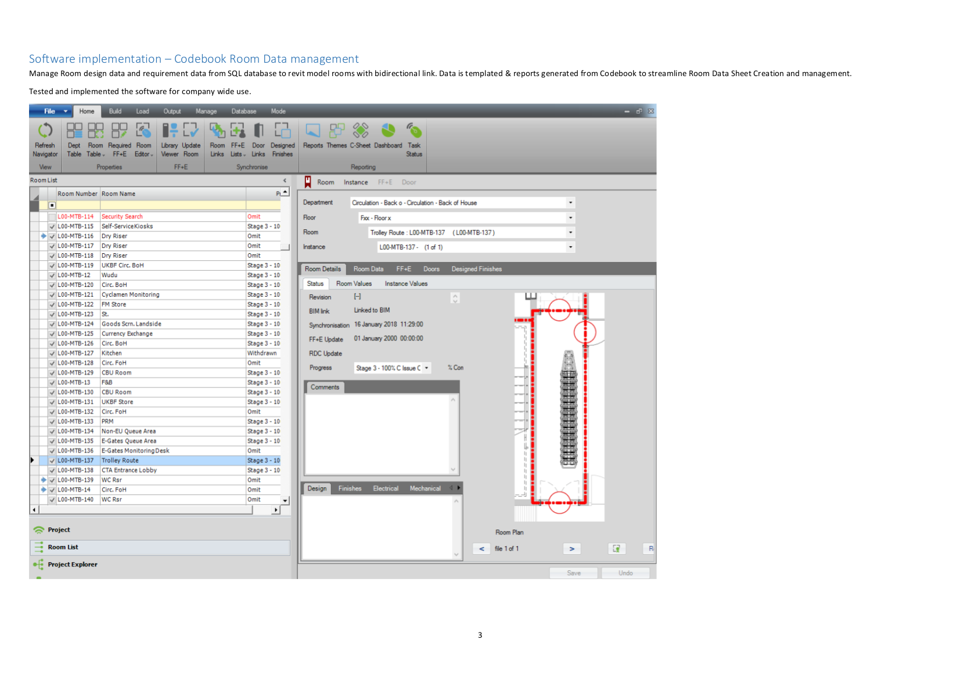The height and width of the screenshot is (679, 960).
Task: Go to next room plan file
Action: click(571, 549)
